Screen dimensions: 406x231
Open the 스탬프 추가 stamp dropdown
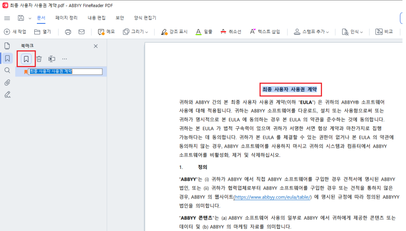(311, 32)
